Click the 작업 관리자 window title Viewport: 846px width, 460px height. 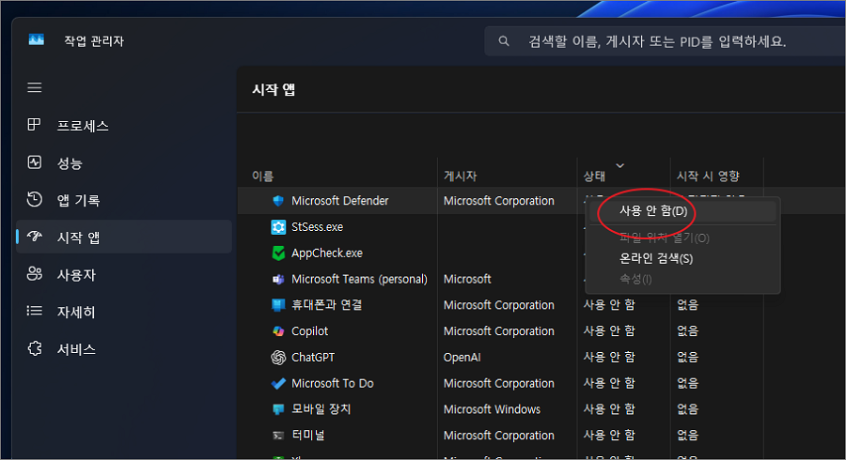(x=94, y=41)
